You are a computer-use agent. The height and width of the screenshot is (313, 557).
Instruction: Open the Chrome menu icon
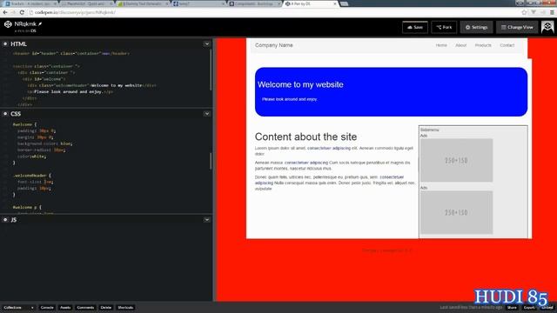tap(552, 12)
